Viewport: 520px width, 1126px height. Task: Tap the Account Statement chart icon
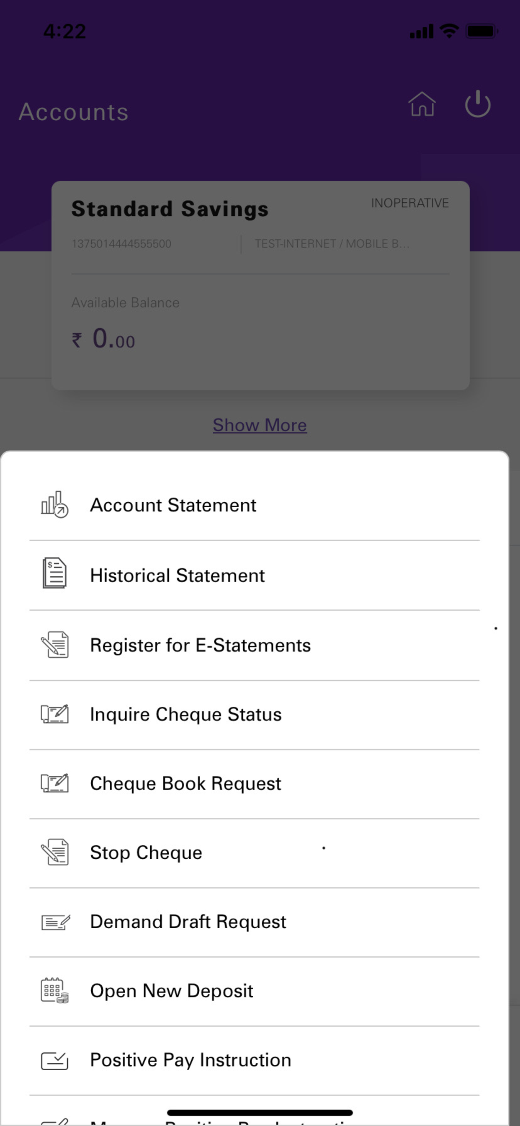point(54,504)
